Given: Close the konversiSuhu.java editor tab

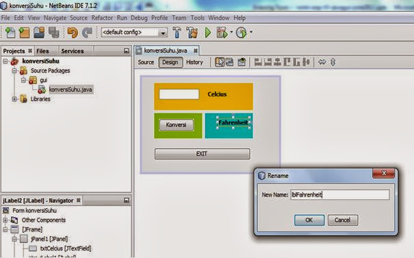Looking at the screenshot, I should [x=196, y=51].
